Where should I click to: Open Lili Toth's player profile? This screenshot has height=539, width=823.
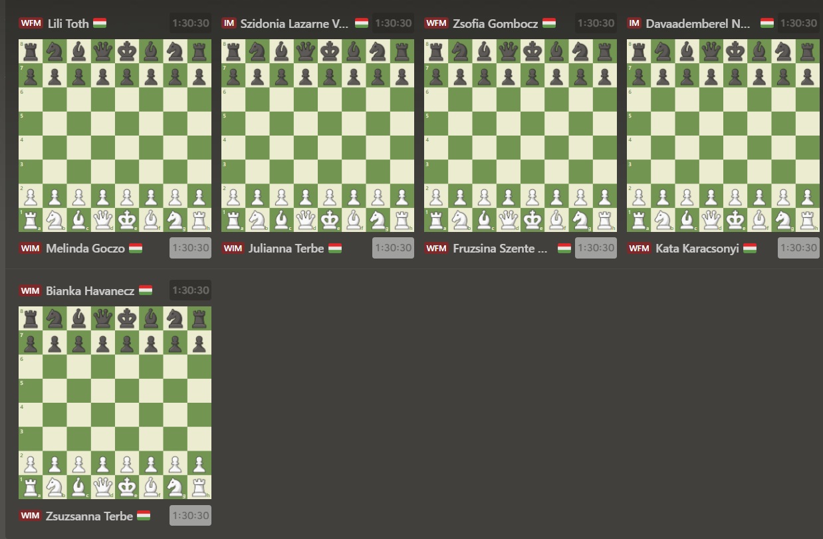click(68, 23)
